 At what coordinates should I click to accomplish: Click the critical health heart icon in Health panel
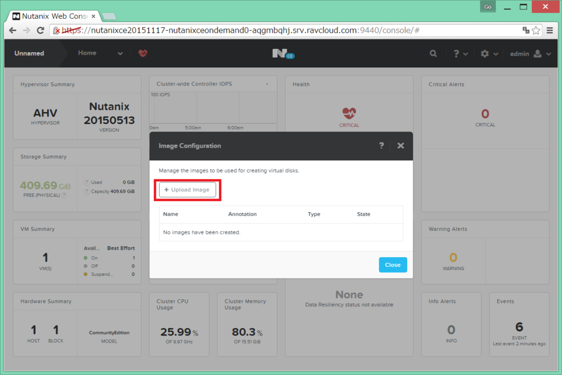click(349, 113)
